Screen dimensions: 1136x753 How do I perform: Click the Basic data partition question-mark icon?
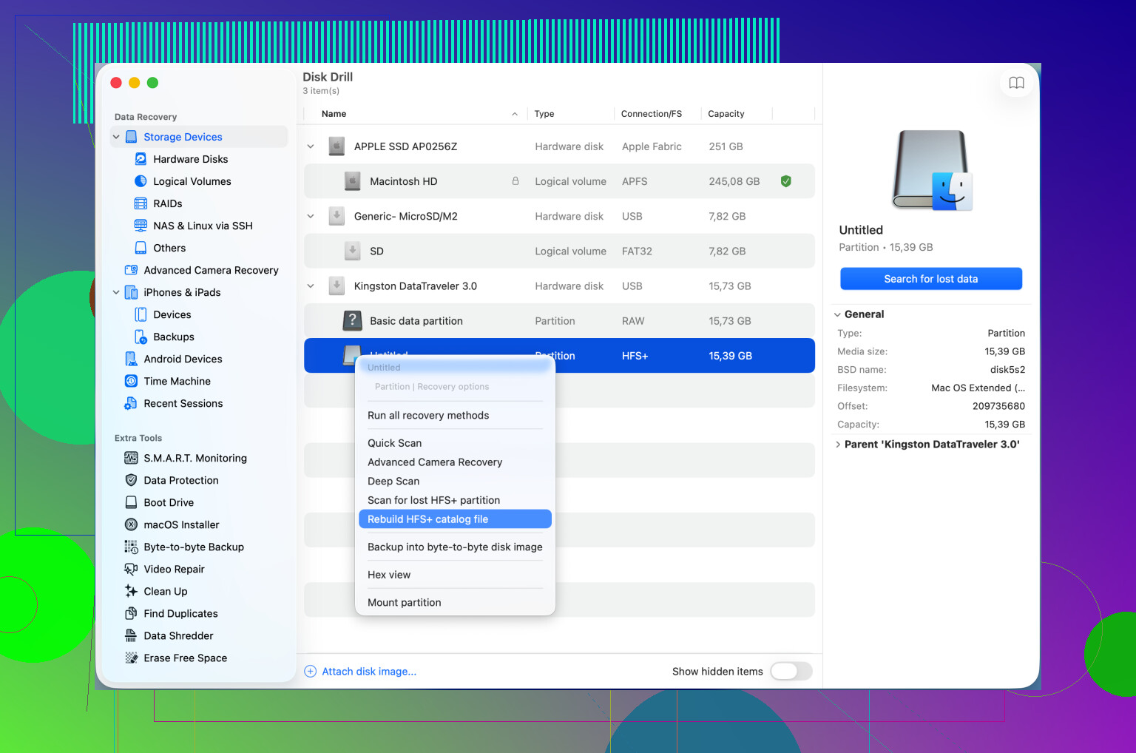[353, 320]
